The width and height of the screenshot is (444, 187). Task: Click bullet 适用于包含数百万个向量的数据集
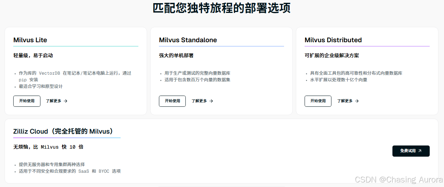(x=197, y=80)
